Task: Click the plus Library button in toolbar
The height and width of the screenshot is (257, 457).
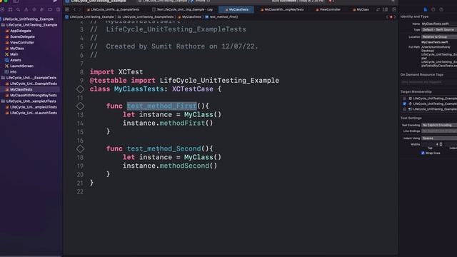Action: click(393, 1)
